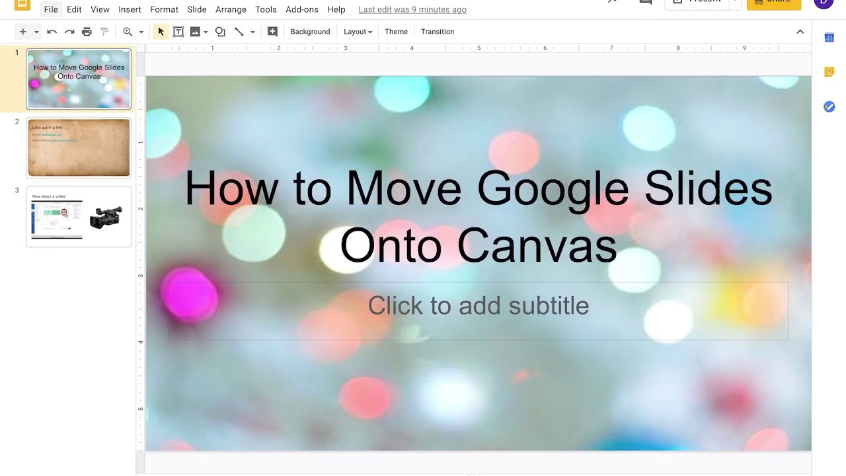Open image source dropdown arrow
The image size is (846, 476).
click(x=206, y=32)
